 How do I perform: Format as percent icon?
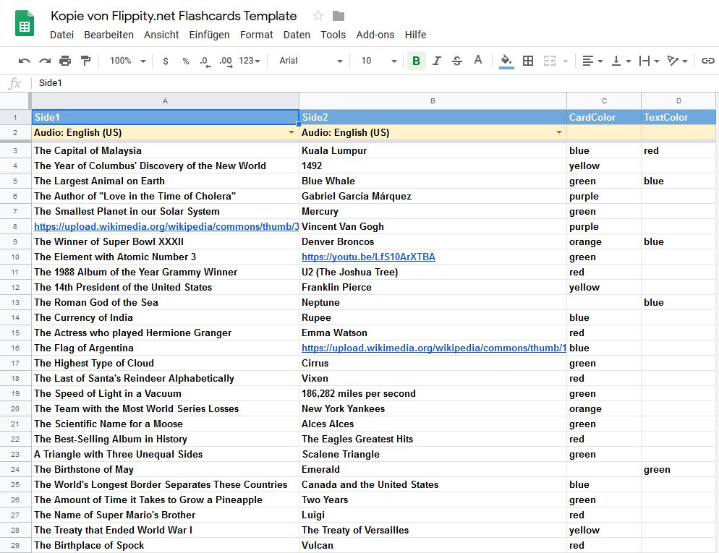click(x=186, y=61)
